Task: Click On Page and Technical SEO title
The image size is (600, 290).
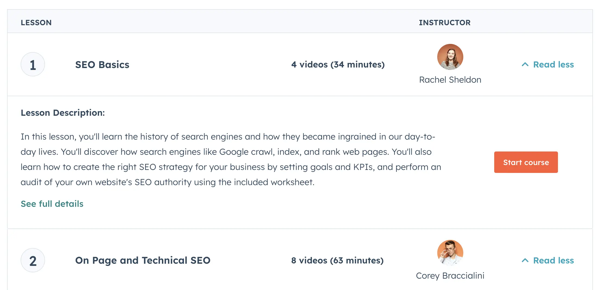Action: point(143,260)
